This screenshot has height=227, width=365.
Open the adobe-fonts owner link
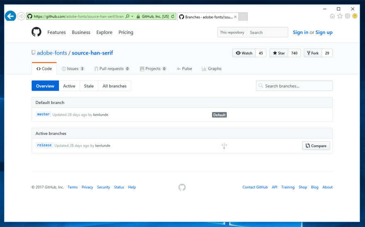[52, 53]
